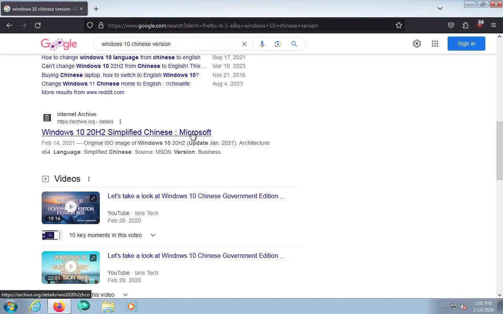The height and width of the screenshot is (314, 503).
Task: List all tabs dropdown arrow
Action: [x=440, y=9]
